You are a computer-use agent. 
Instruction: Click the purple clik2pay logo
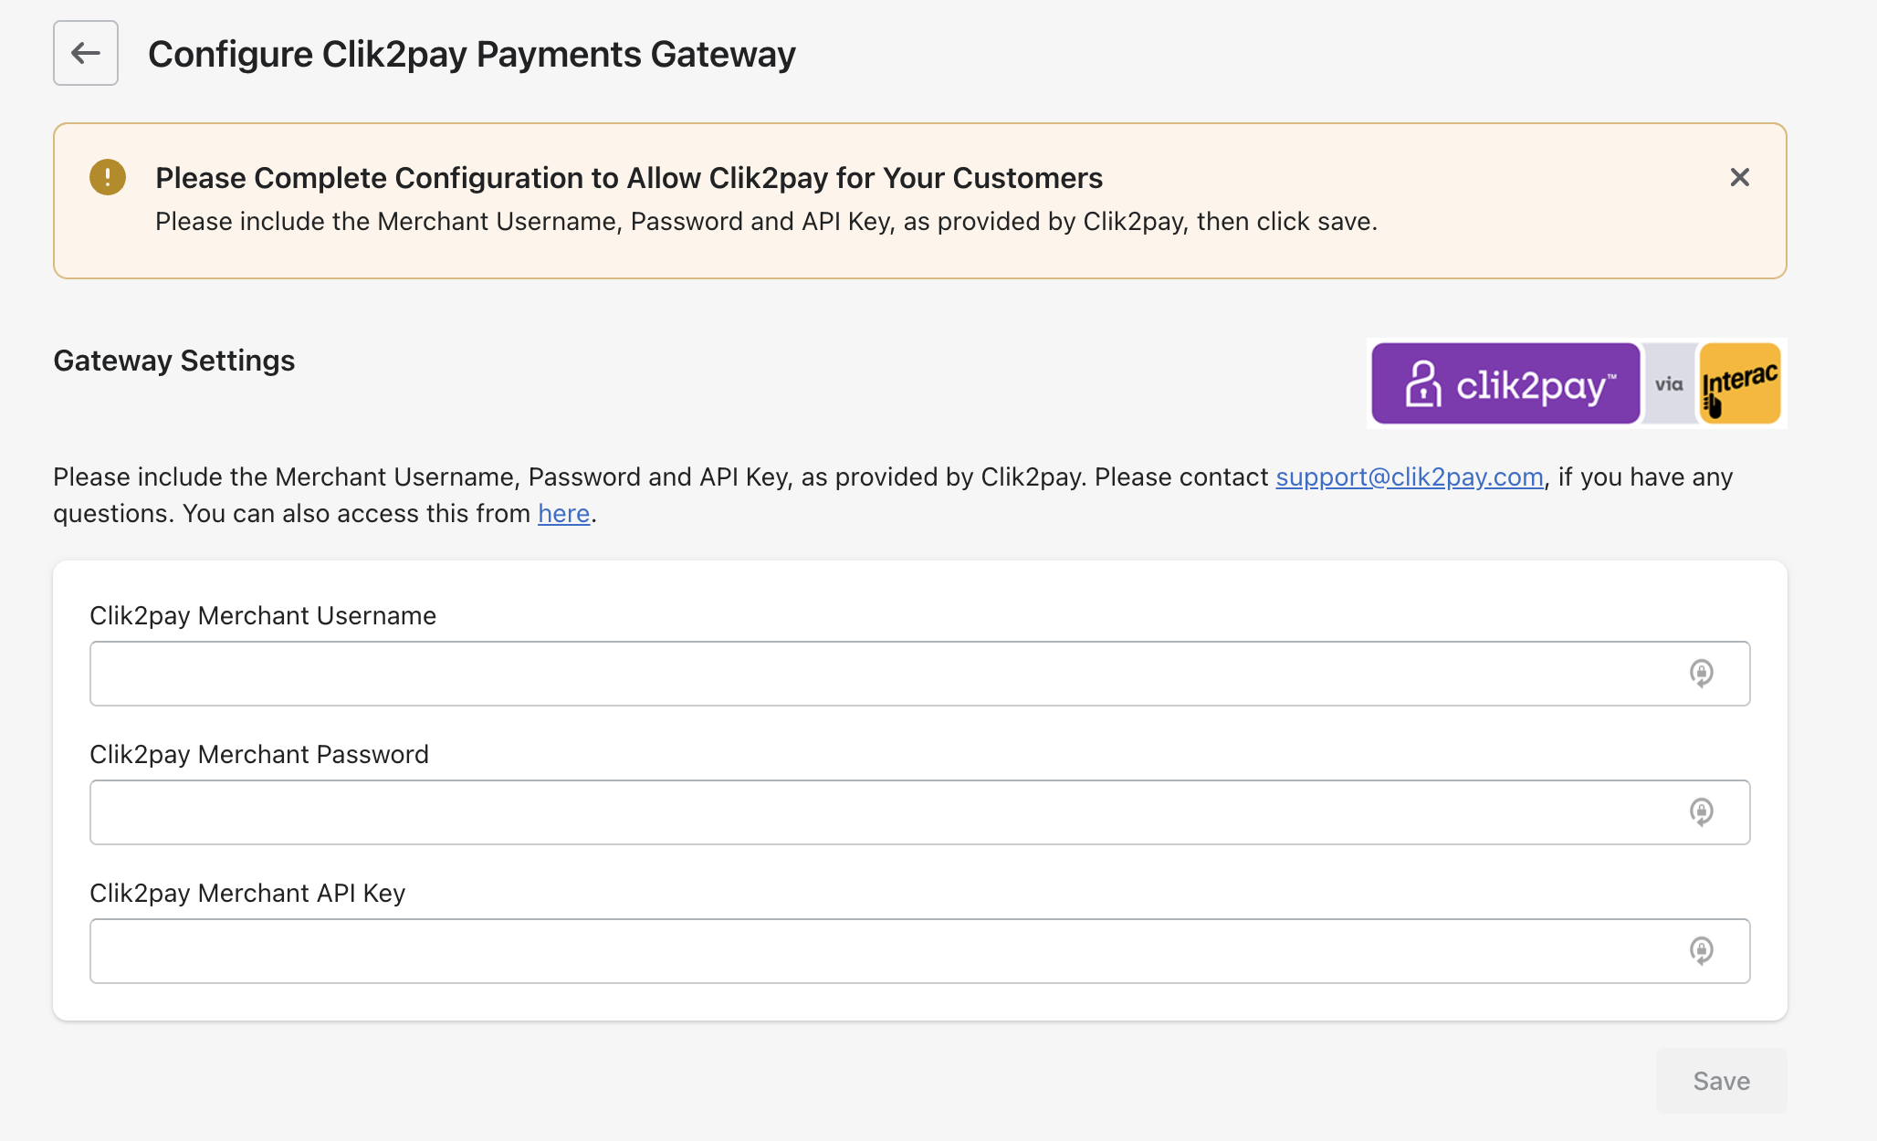(1505, 384)
